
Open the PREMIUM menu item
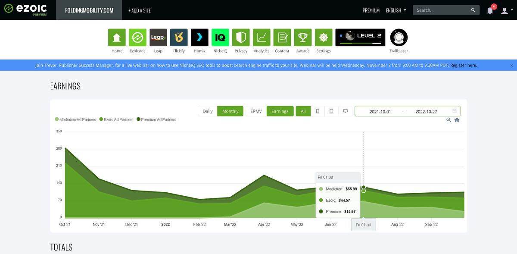[371, 10]
